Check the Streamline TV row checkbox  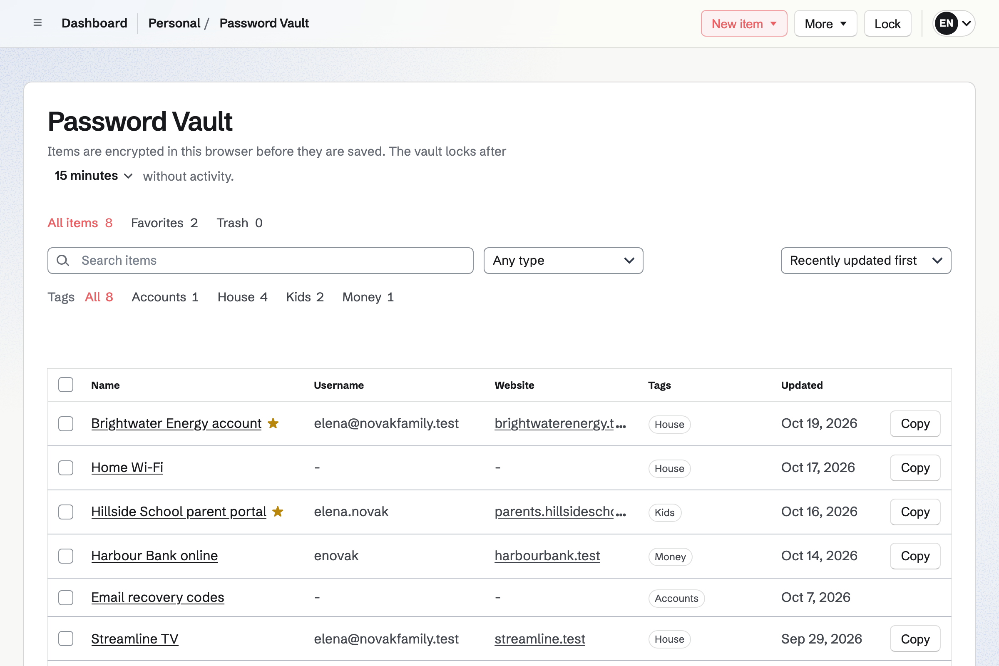(66, 639)
